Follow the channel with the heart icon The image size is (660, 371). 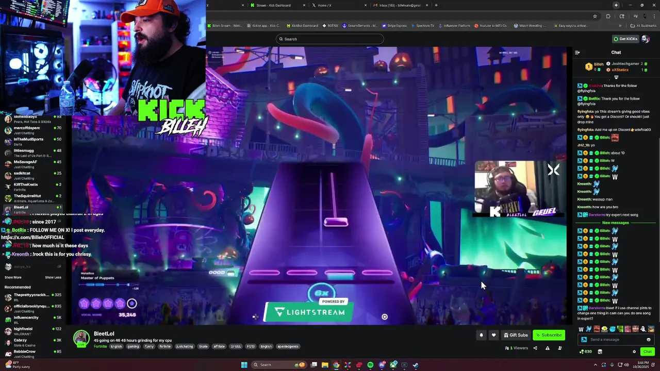click(x=493, y=335)
